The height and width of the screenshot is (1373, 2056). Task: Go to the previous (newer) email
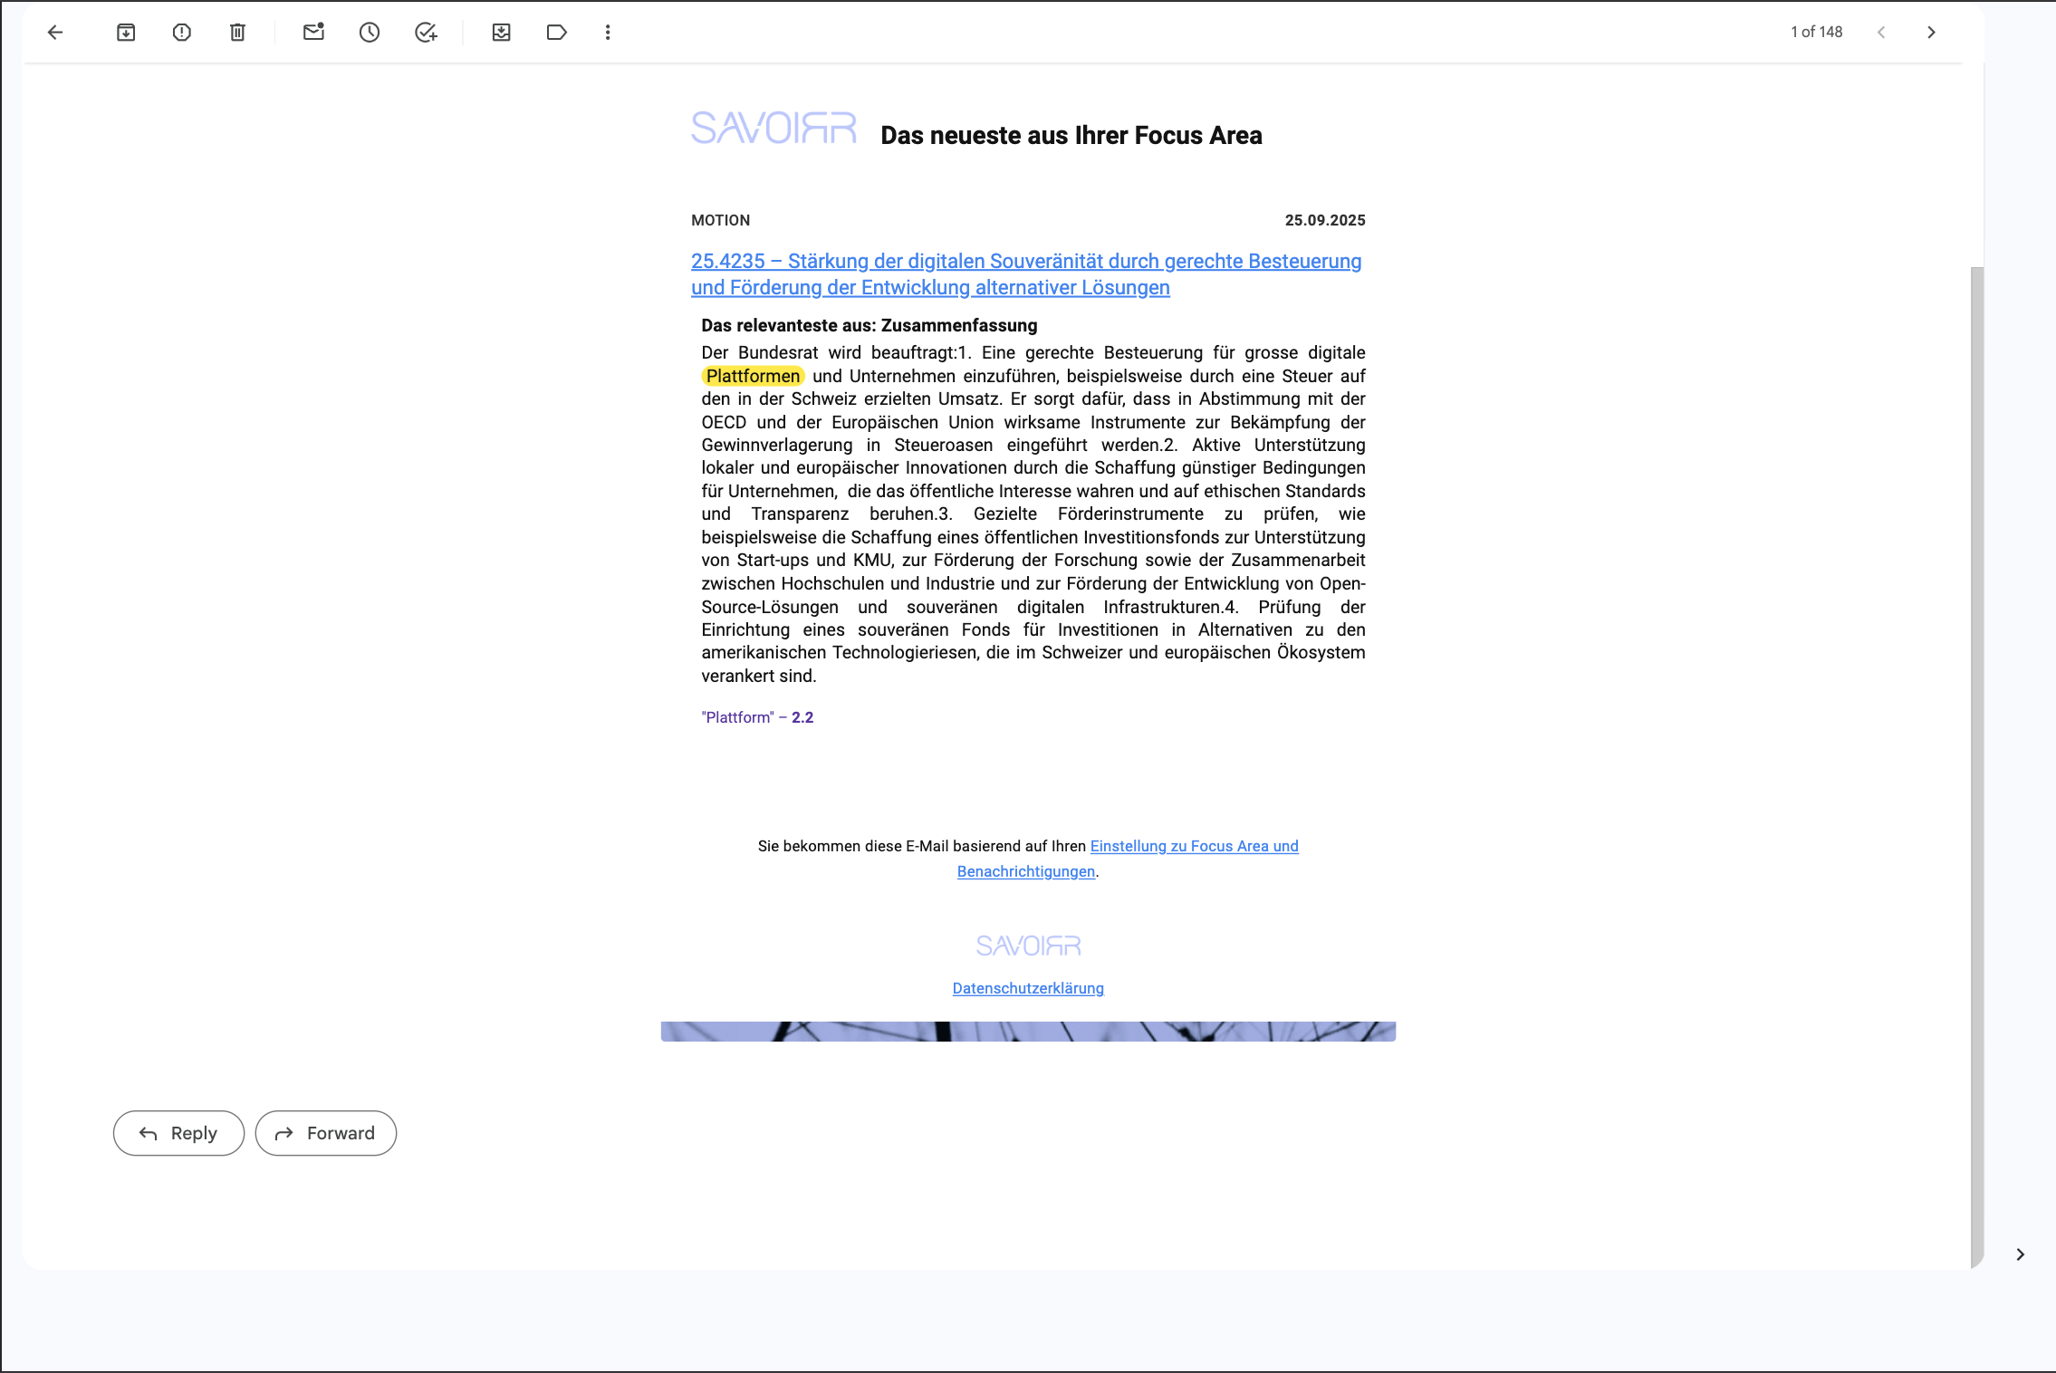(x=1881, y=33)
